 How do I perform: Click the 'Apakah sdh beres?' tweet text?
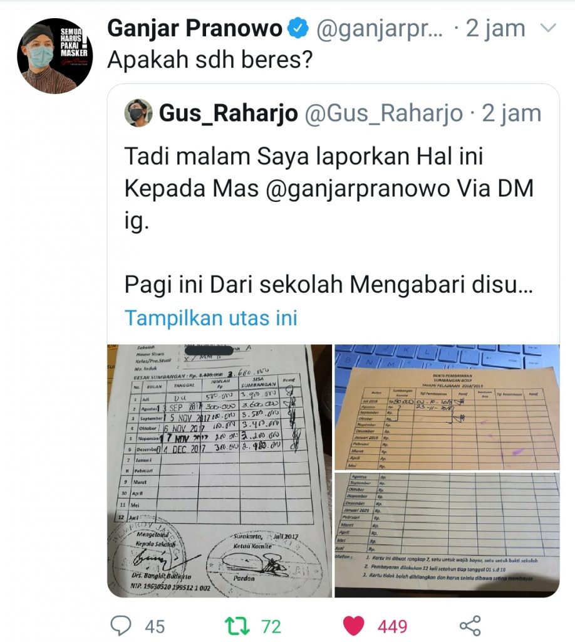pyautogui.click(x=210, y=60)
